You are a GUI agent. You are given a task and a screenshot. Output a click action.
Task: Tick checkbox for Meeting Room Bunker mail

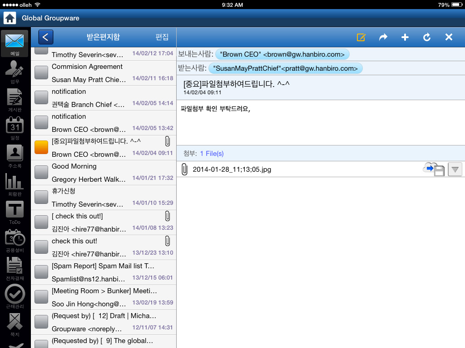[41, 297]
